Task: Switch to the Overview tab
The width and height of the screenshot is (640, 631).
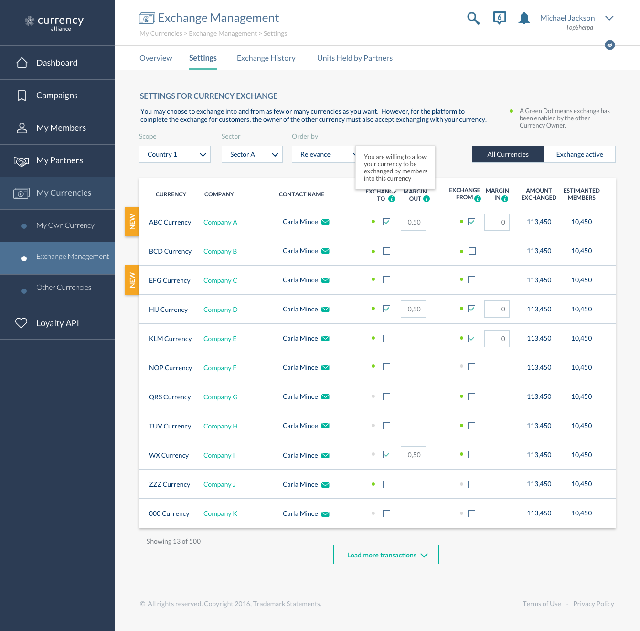Action: [156, 58]
